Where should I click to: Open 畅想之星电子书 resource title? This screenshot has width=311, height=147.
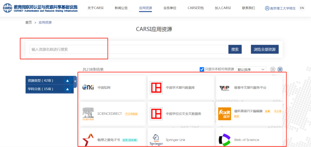tap(109, 140)
